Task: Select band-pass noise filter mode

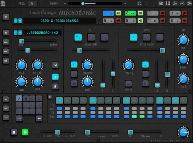Action: coord(147,37)
